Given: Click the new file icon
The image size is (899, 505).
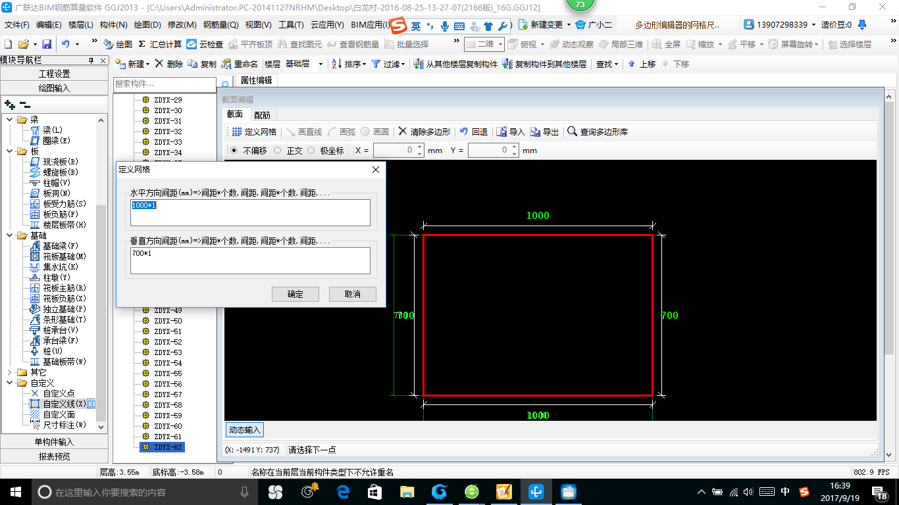Looking at the screenshot, I should click(x=8, y=44).
